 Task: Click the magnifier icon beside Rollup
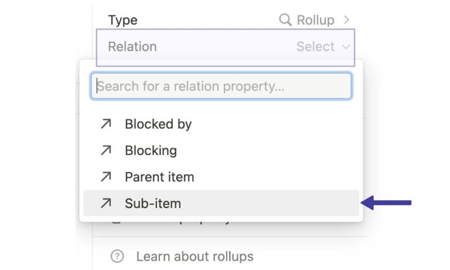pos(285,20)
